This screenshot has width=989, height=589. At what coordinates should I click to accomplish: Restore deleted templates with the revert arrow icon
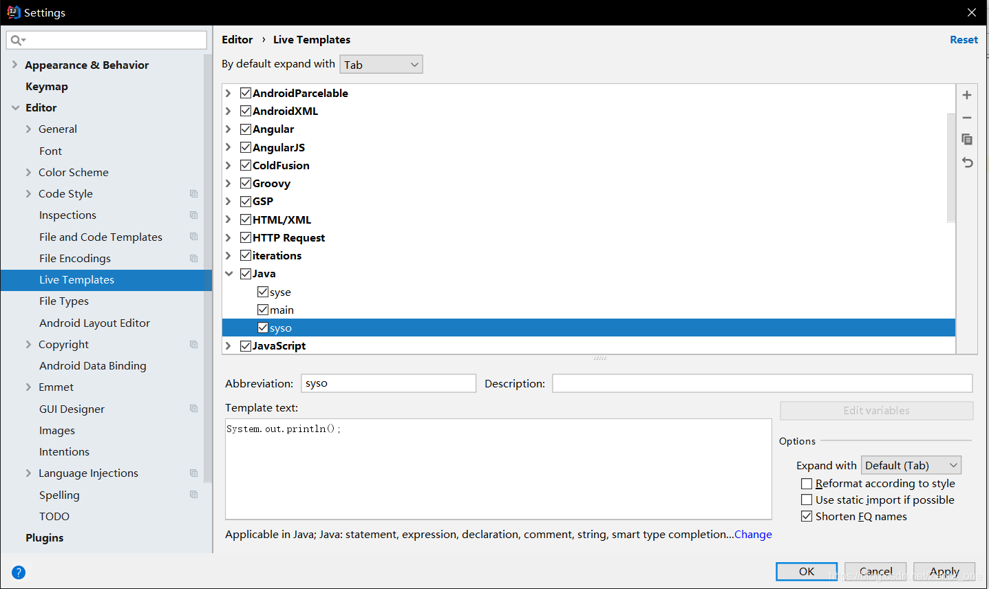point(966,162)
